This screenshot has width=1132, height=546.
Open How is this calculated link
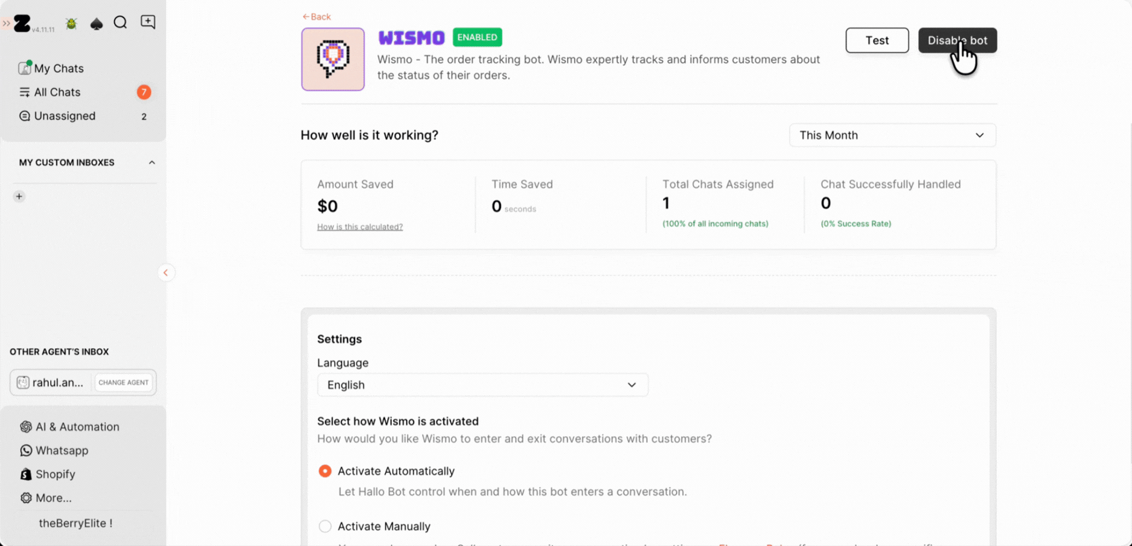360,227
